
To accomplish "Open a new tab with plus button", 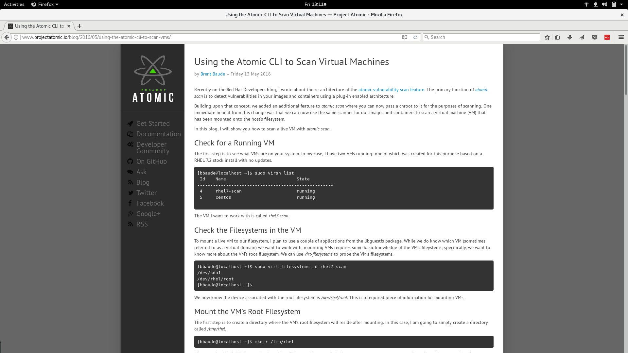I will pyautogui.click(x=79, y=26).
